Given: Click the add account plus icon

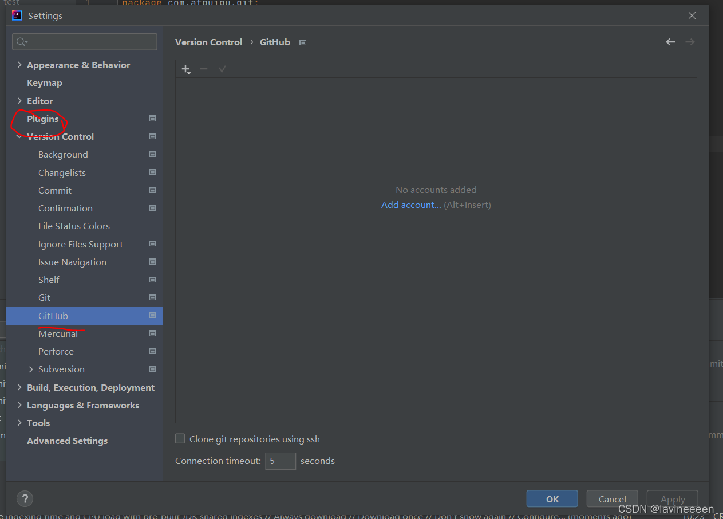Looking at the screenshot, I should pos(186,69).
